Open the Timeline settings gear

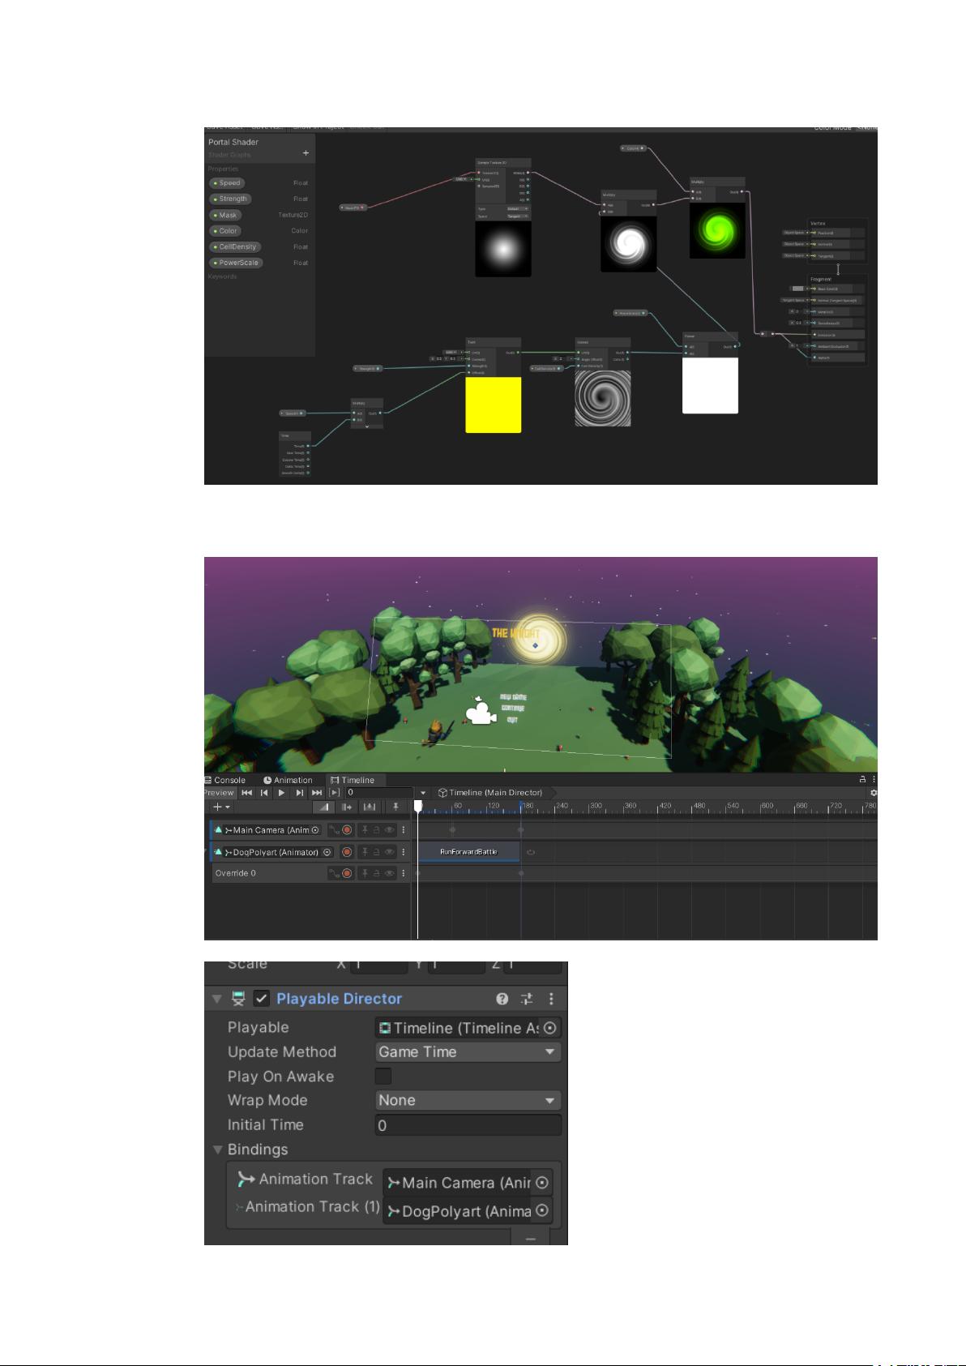[x=873, y=793]
